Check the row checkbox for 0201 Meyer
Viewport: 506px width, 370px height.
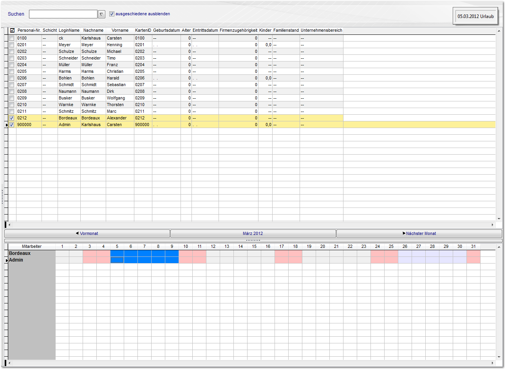[12, 45]
